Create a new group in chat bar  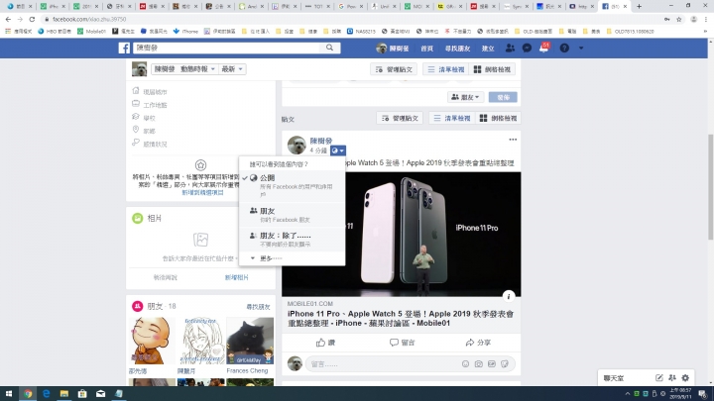(672, 378)
